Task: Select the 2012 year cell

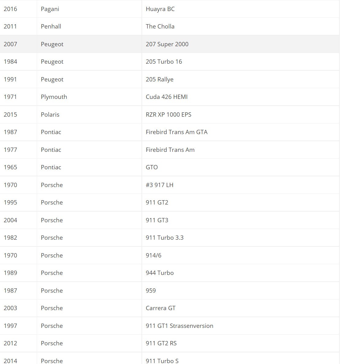Action: pyautogui.click(x=10, y=343)
